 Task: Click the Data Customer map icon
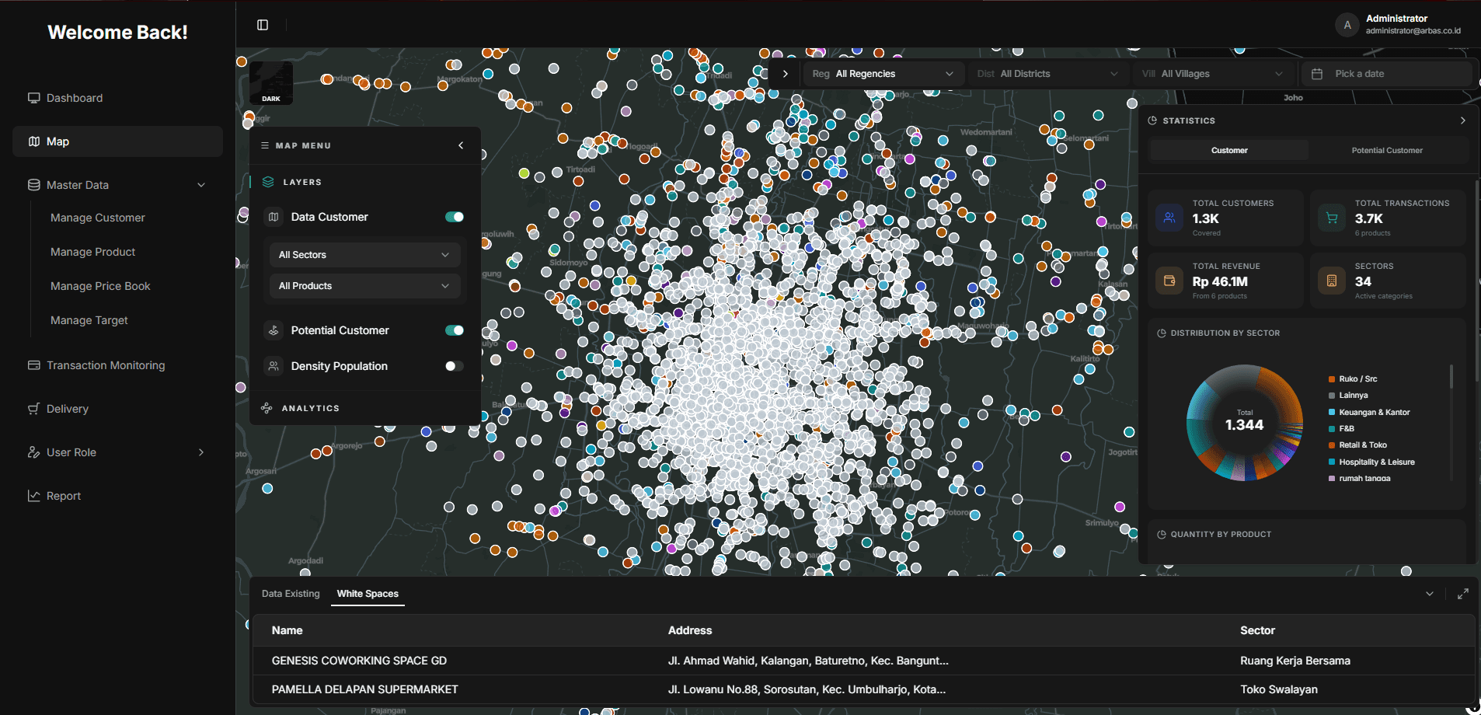click(x=274, y=217)
